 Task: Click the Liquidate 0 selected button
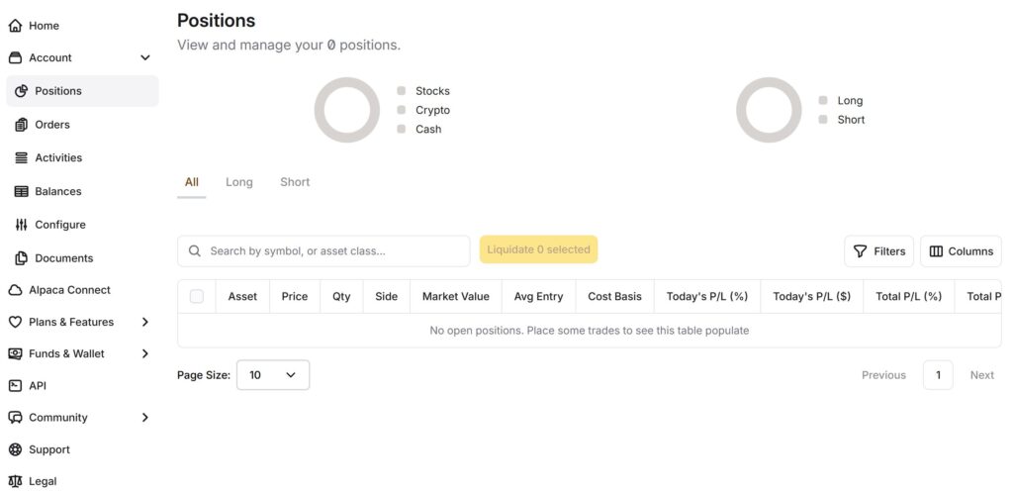click(x=539, y=249)
